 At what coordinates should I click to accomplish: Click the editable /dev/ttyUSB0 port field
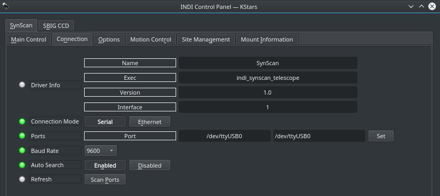pos(319,136)
